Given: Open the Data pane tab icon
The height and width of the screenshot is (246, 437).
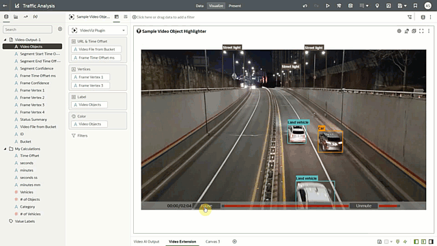Looking at the screenshot, I should [x=6, y=16].
